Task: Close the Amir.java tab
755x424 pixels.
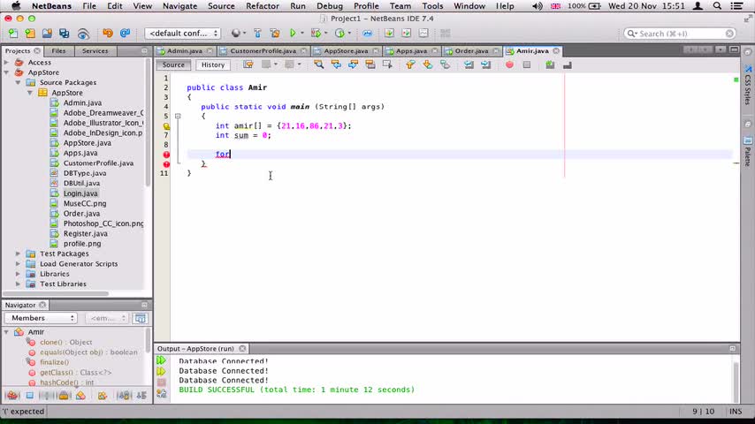Action: (556, 50)
